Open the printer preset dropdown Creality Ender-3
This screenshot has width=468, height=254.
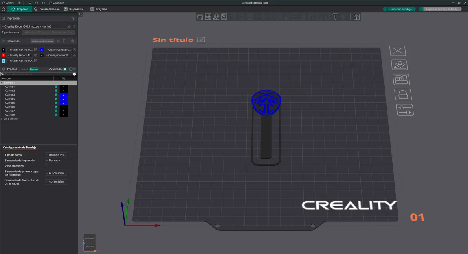(34, 26)
